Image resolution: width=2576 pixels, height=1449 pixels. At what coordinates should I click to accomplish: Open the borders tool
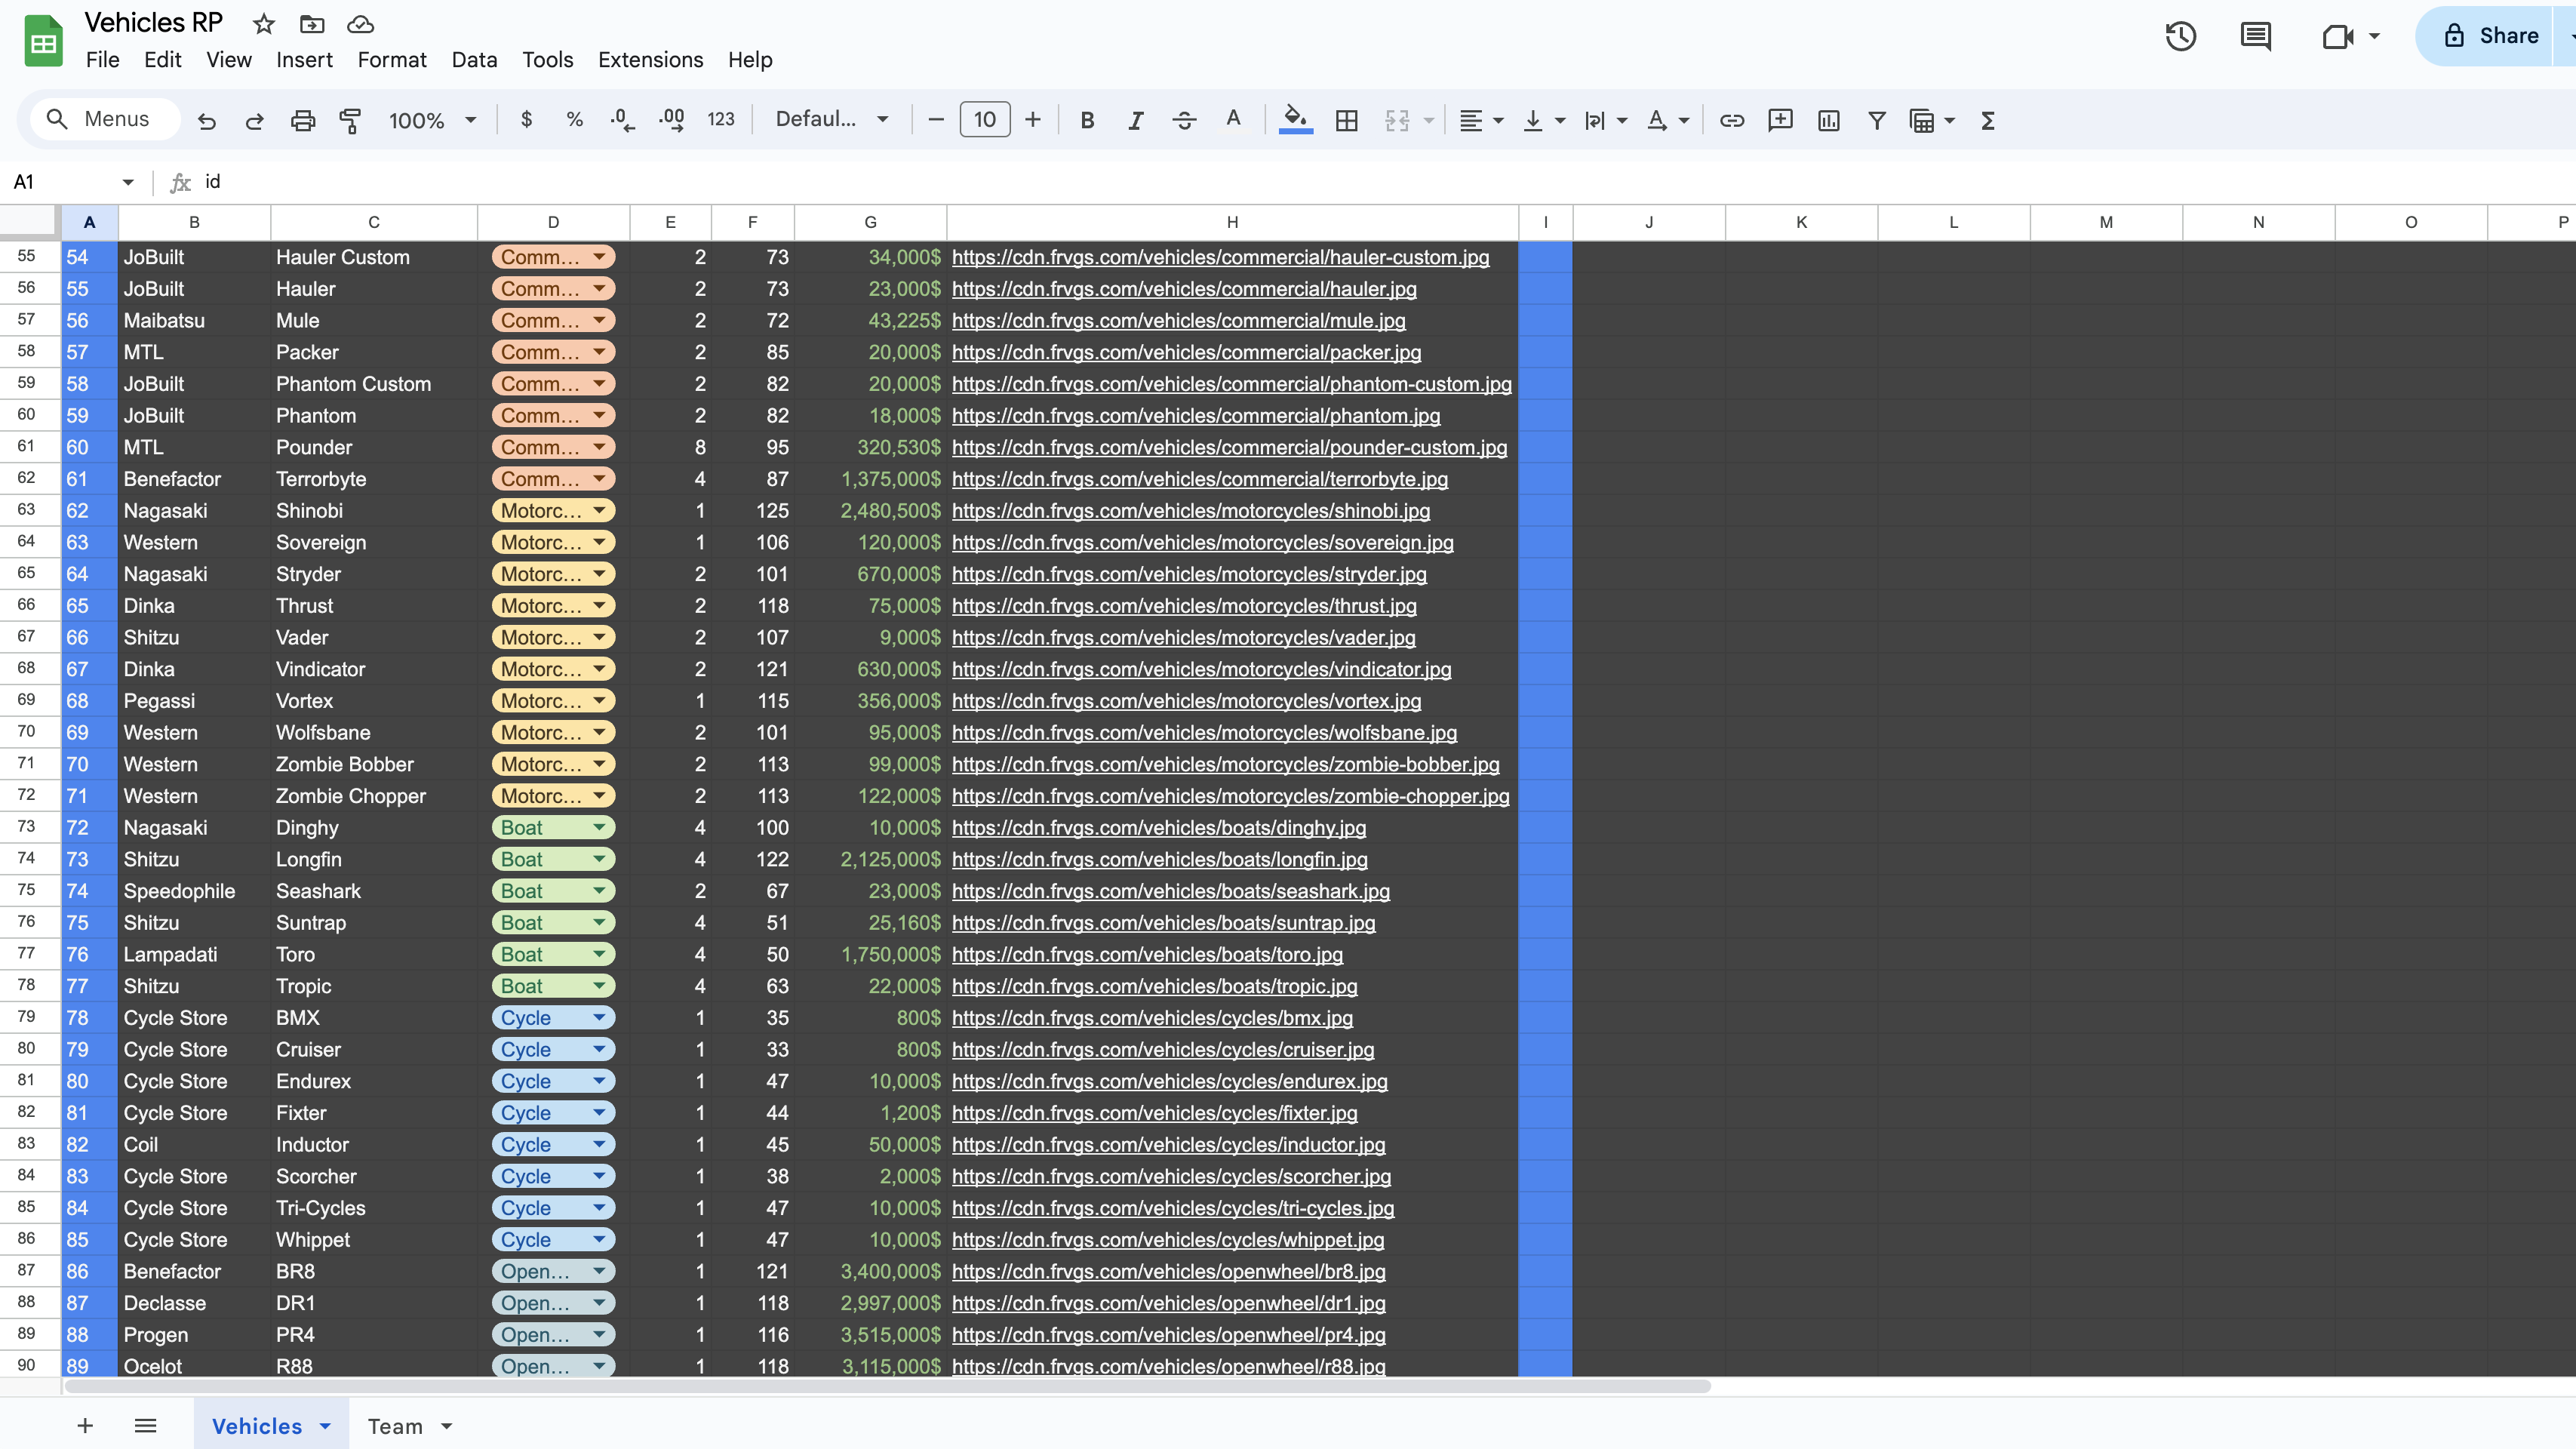pos(1346,120)
